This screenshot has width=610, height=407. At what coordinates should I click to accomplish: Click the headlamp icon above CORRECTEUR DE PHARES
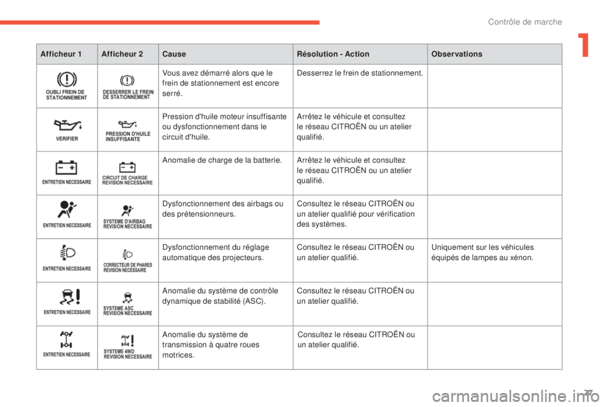(x=128, y=254)
